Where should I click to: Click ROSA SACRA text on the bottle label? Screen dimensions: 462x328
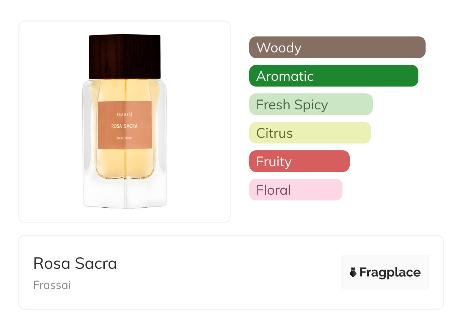(124, 126)
